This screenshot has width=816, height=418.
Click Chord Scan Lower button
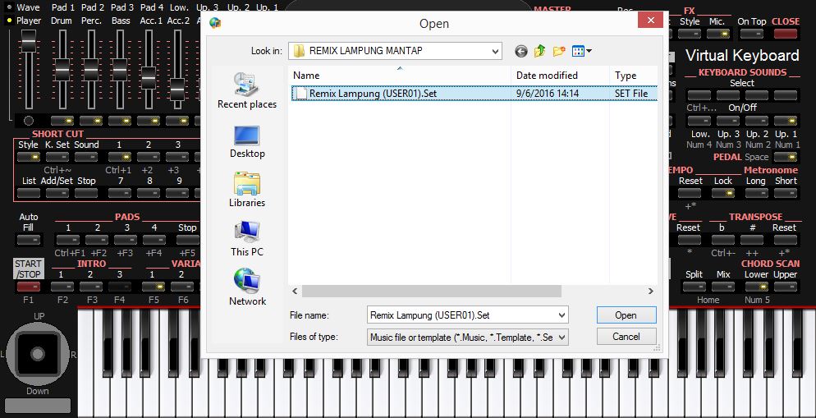click(756, 287)
